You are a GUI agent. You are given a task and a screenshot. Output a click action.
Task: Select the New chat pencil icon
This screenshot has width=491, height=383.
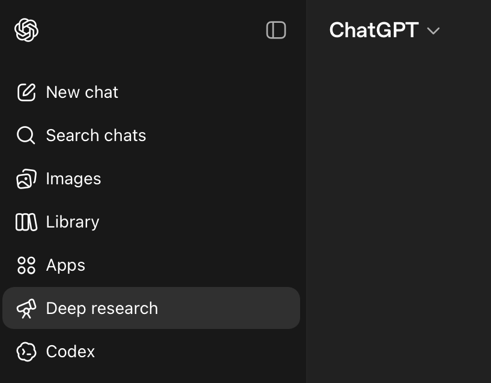coord(26,92)
